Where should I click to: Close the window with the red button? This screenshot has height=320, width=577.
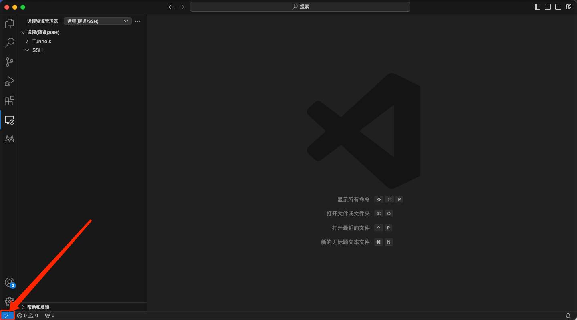[x=7, y=7]
